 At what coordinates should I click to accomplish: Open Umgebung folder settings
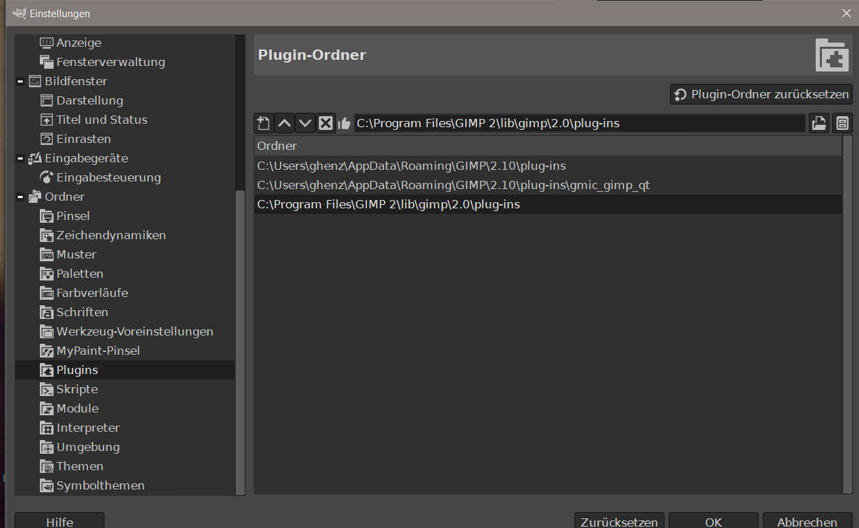coord(88,447)
